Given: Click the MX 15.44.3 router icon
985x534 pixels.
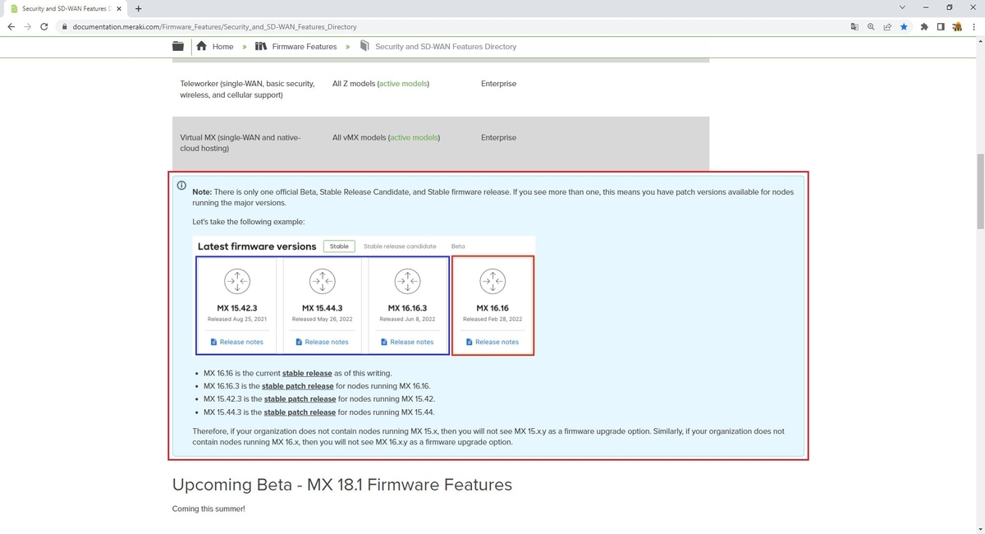Looking at the screenshot, I should [x=322, y=282].
